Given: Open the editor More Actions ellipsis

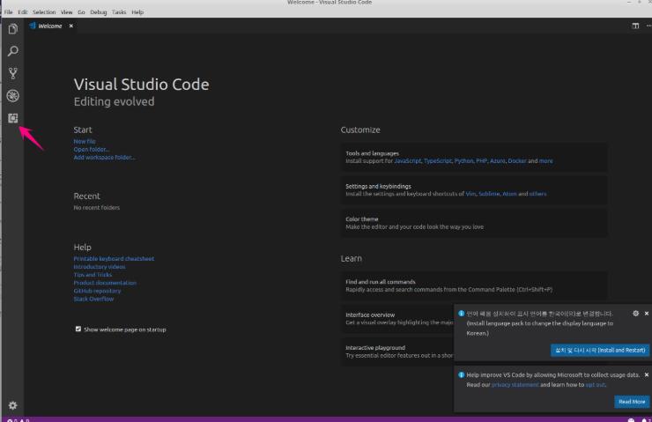Looking at the screenshot, I should pyautogui.click(x=648, y=26).
